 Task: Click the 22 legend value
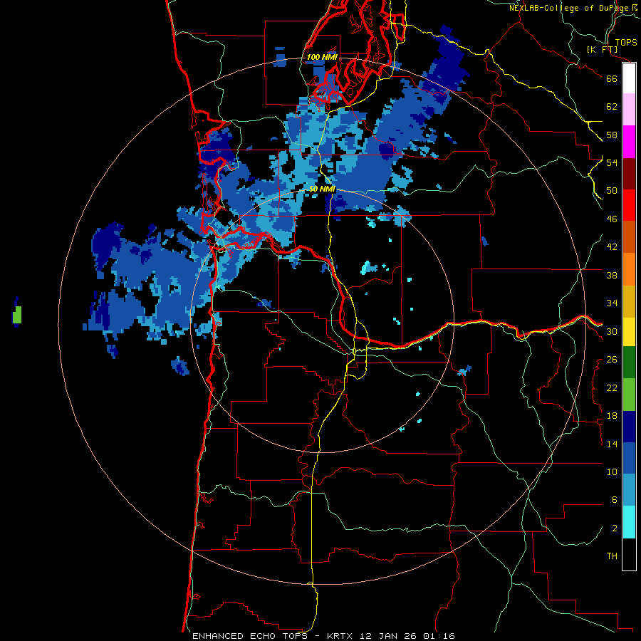[612, 388]
